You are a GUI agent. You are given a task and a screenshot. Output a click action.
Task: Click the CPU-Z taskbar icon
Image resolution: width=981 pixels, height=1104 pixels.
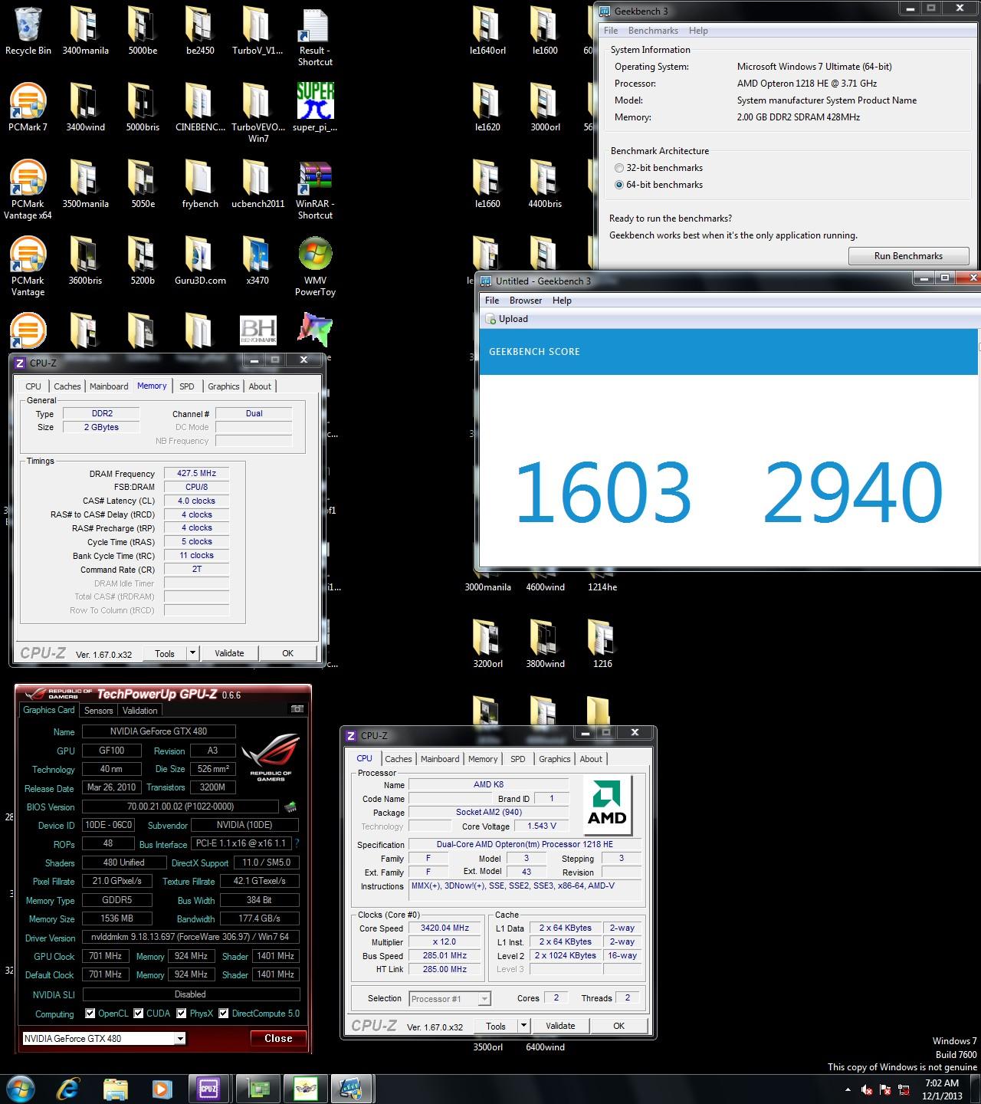click(208, 1088)
